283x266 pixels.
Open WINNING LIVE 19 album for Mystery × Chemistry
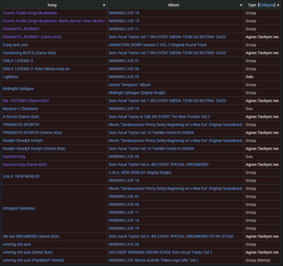point(124,109)
